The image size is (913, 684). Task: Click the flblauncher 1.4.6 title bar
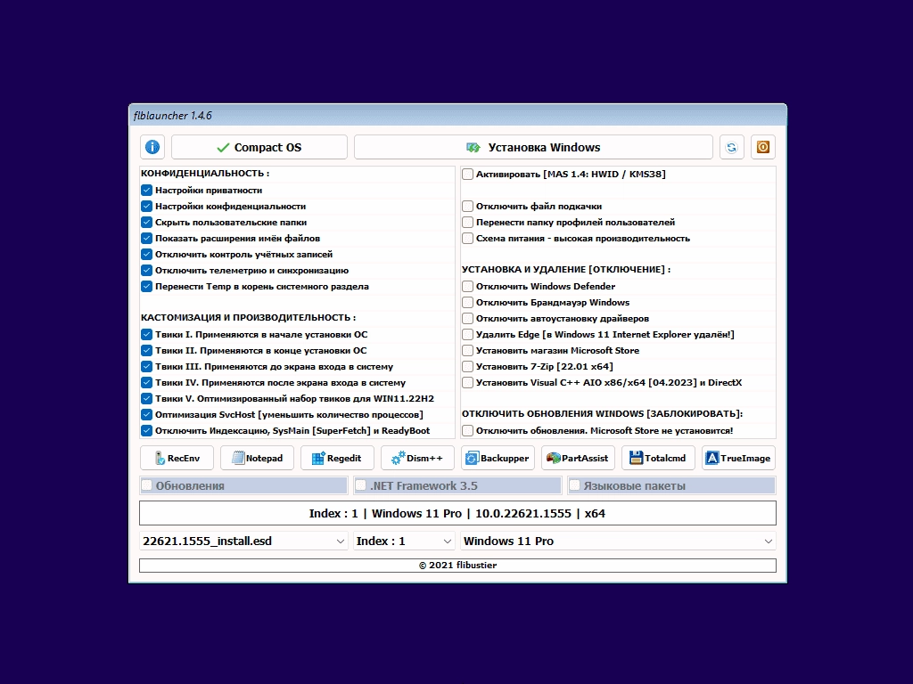tap(457, 115)
